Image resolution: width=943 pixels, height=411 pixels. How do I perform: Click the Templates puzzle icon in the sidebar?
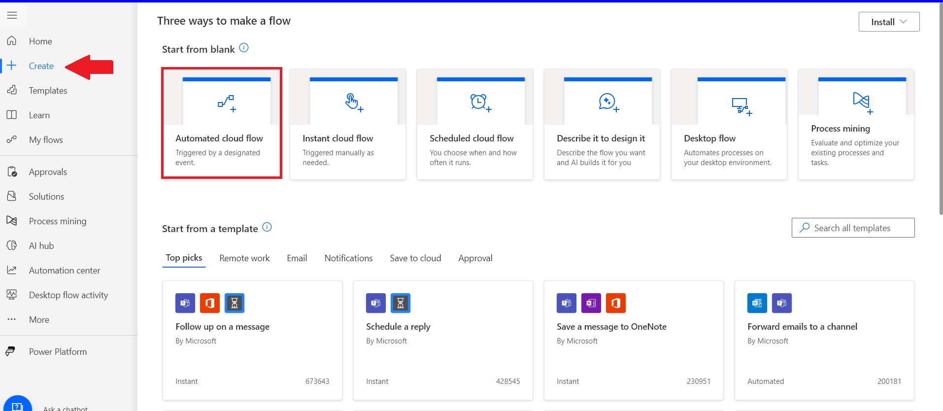click(12, 90)
